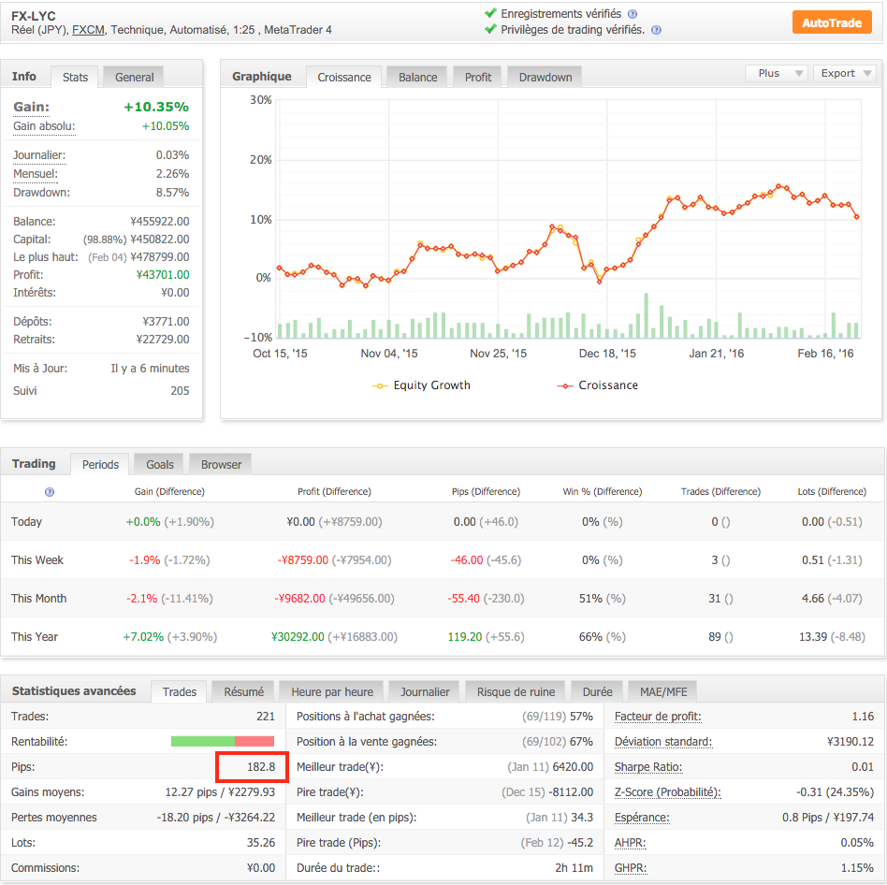The image size is (887, 885).
Task: Click the Profit value ¥43701.00
Action: point(163,275)
